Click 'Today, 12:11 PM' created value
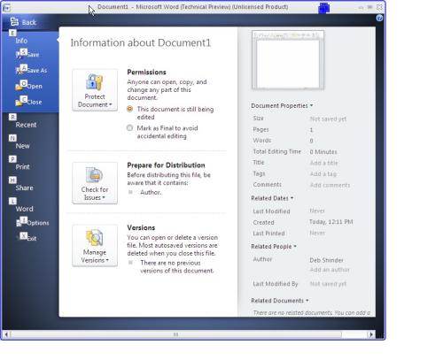The height and width of the screenshot is (360, 443). pos(331,222)
